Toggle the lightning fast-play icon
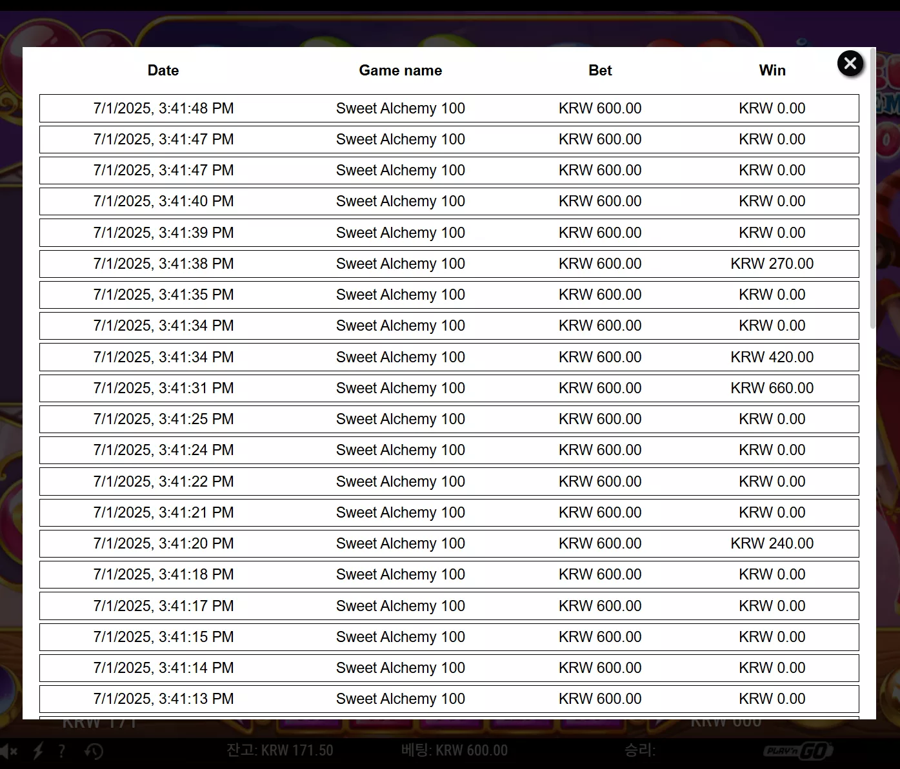The width and height of the screenshot is (900, 769). tap(38, 751)
